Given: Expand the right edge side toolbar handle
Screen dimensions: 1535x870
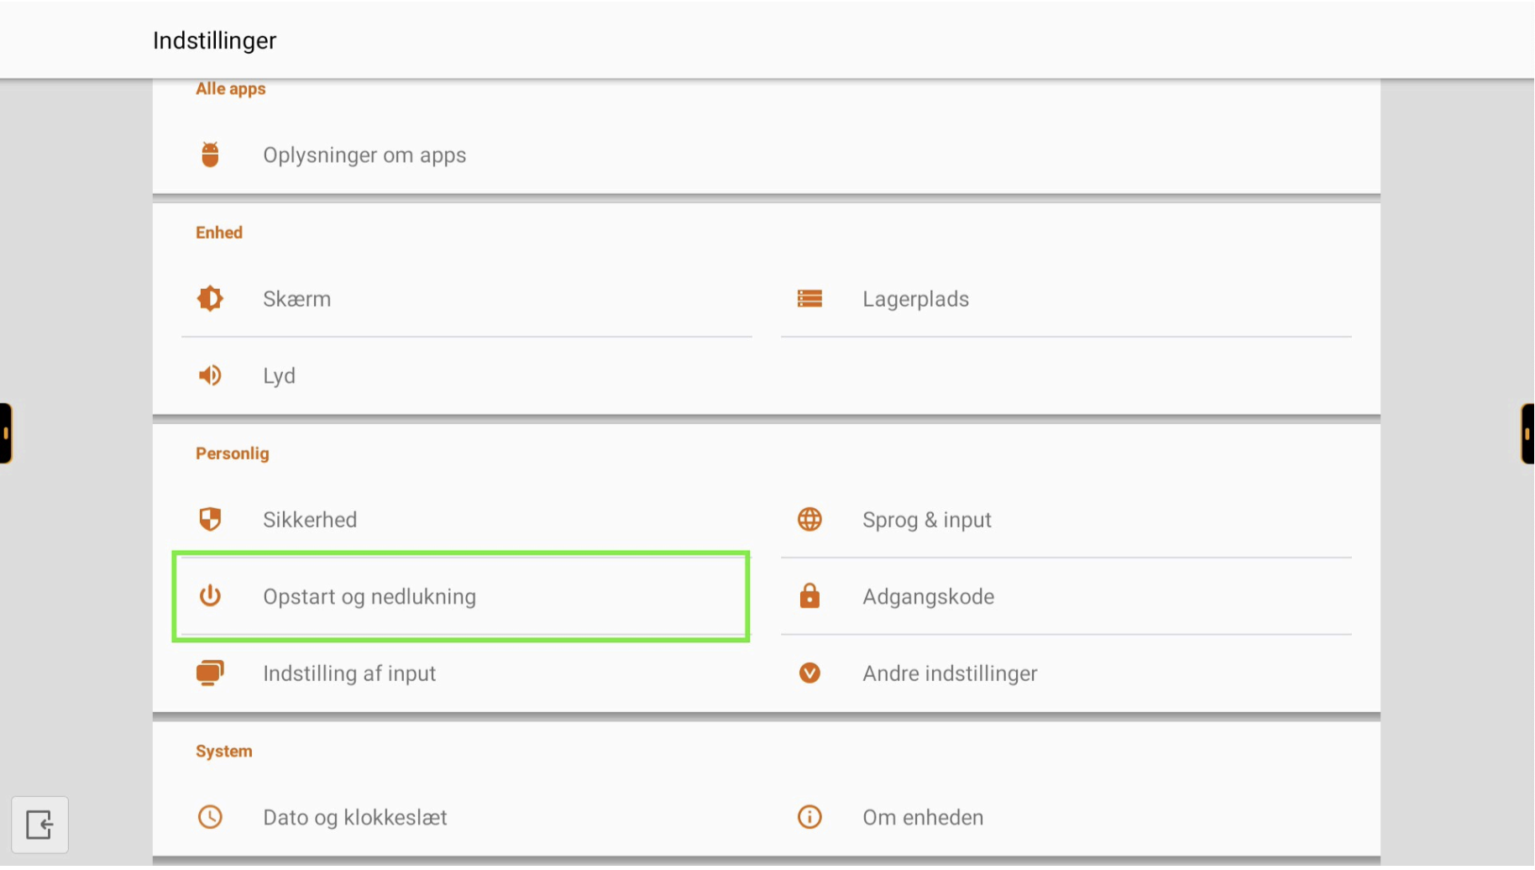Looking at the screenshot, I should (x=1527, y=433).
